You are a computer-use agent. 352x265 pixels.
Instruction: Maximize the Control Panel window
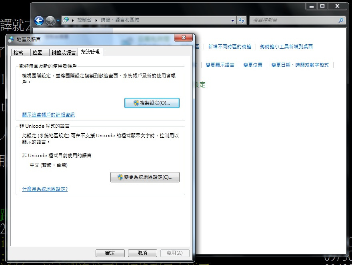pyautogui.click(x=322, y=6)
